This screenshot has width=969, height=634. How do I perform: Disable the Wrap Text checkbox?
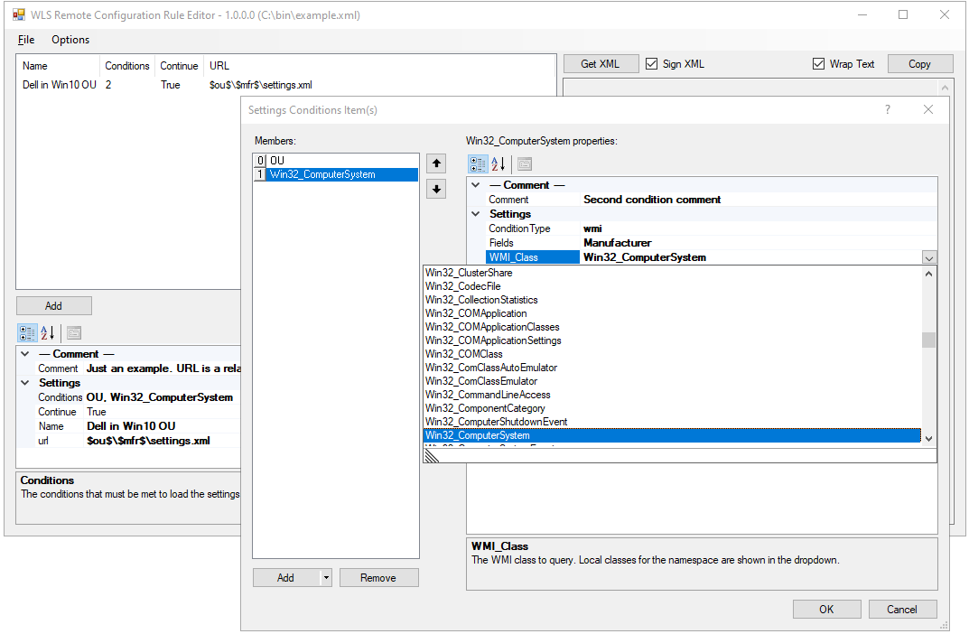[x=818, y=64]
